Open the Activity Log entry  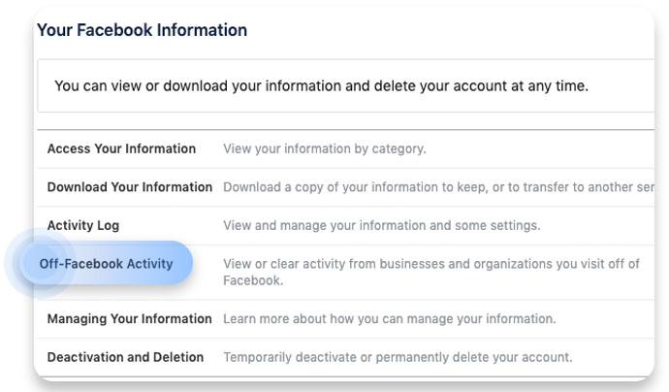83,225
